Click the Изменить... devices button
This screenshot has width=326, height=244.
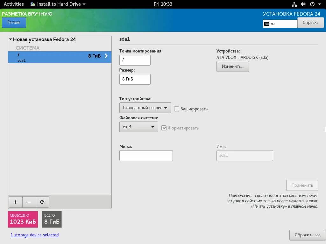[x=233, y=66]
